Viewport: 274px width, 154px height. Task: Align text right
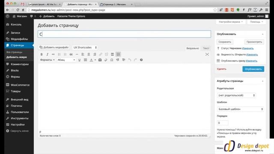click(95, 54)
